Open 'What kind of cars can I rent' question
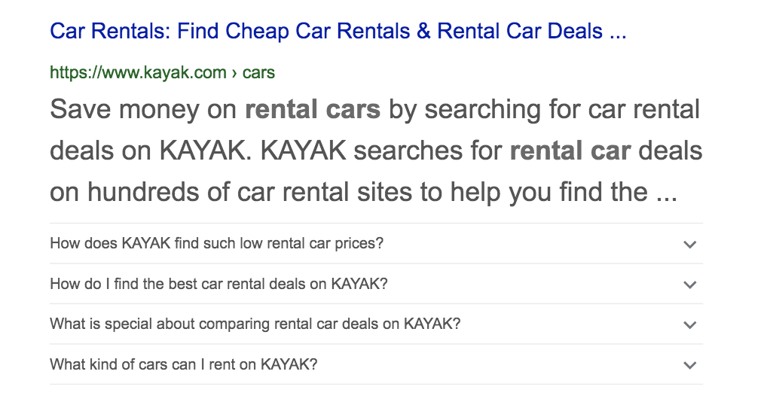The width and height of the screenshot is (770, 408). tap(184, 365)
